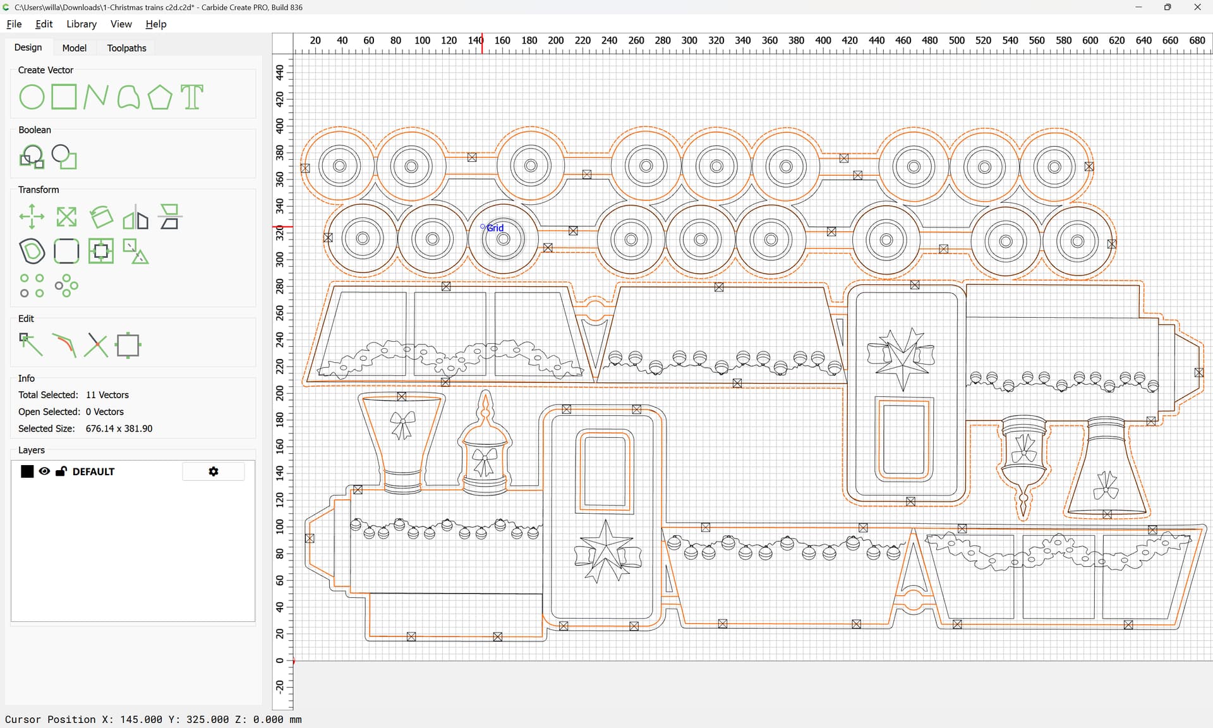Open the Offset Vectors tool

[32, 252]
